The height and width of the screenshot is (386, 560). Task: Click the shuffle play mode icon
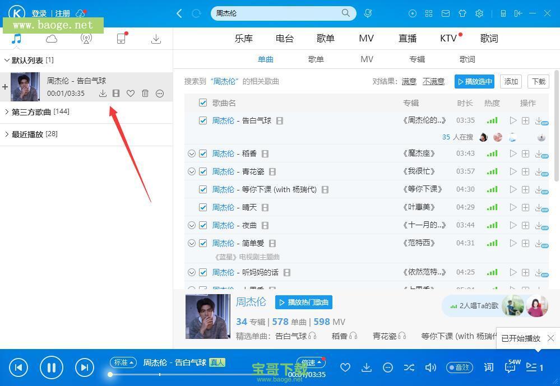point(409,367)
